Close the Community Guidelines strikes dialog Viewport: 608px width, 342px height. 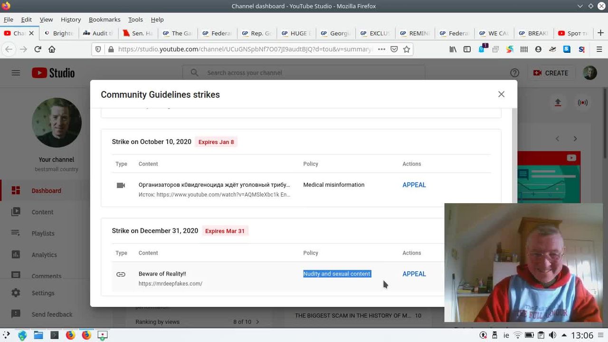pos(501,94)
